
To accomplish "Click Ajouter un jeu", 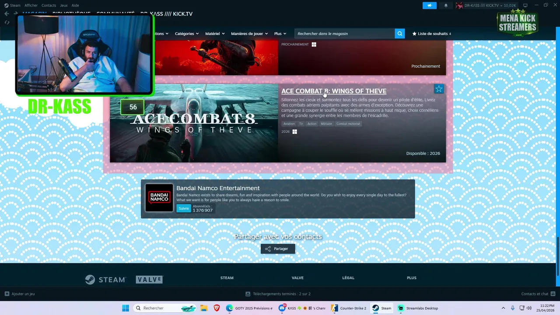I will pyautogui.click(x=20, y=294).
